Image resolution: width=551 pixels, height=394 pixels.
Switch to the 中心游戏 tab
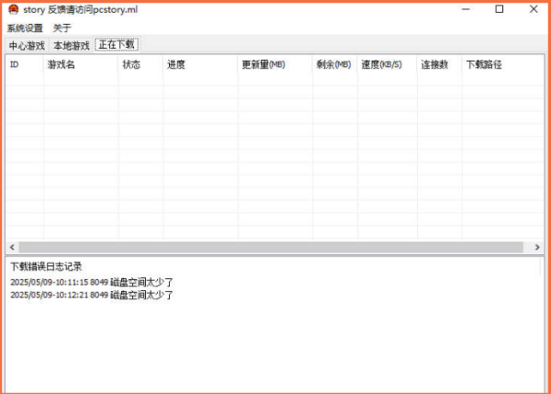tap(27, 45)
